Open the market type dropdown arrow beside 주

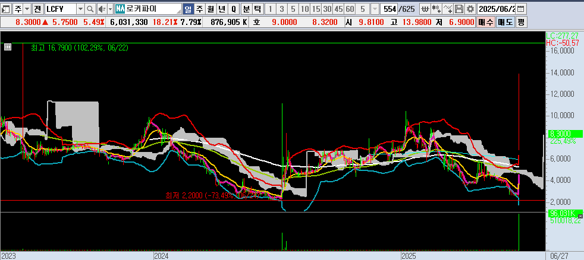tap(27, 8)
